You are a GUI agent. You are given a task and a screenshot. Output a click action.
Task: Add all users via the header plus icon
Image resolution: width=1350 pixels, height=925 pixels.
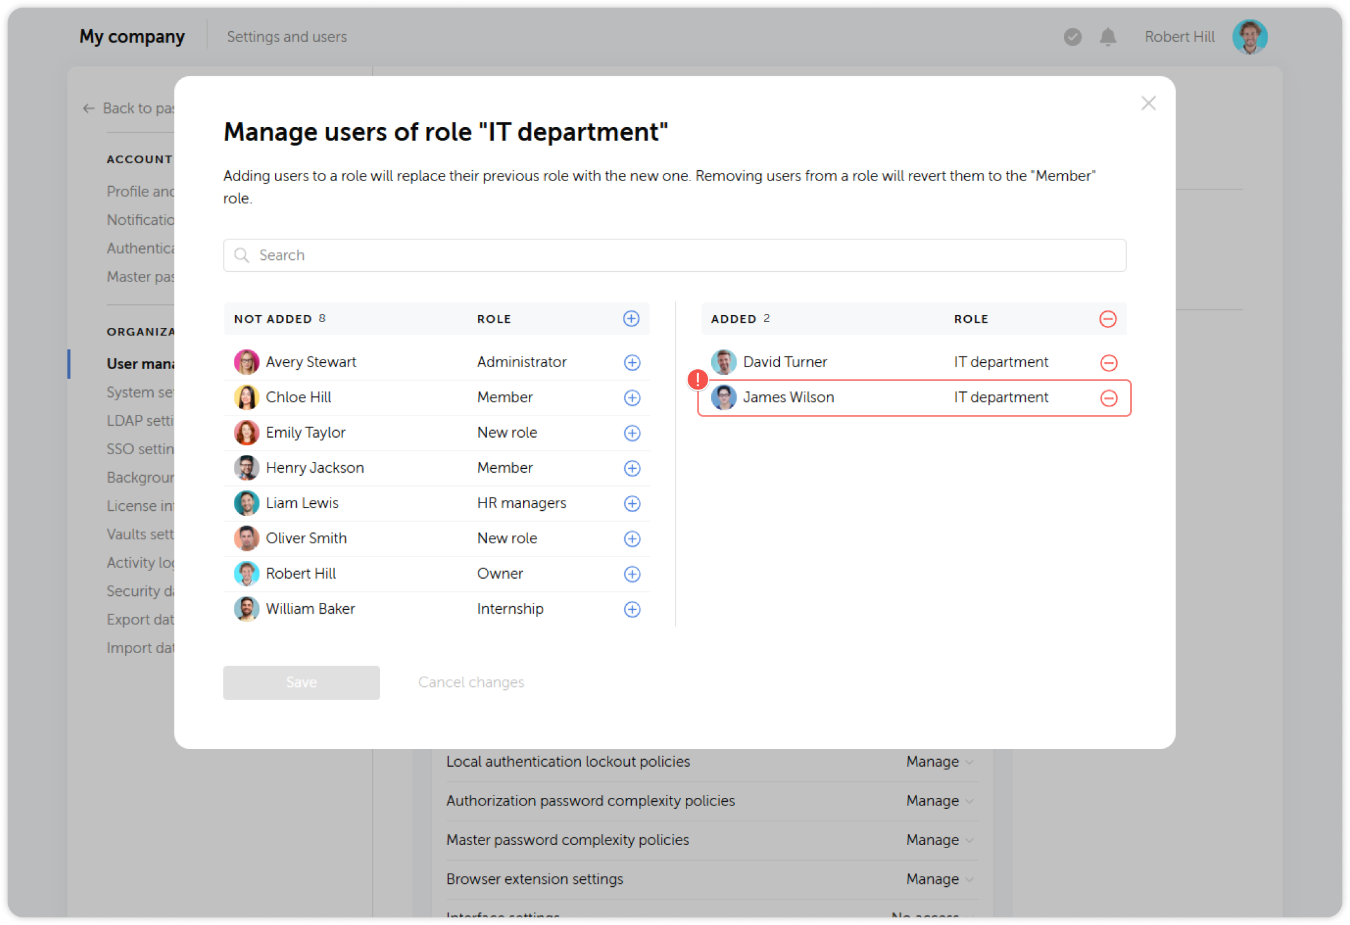pos(631,318)
